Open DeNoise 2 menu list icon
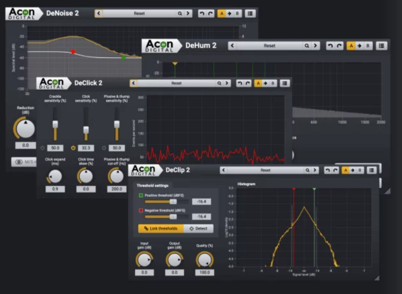Screen dimensions: 402x294 point(250,13)
